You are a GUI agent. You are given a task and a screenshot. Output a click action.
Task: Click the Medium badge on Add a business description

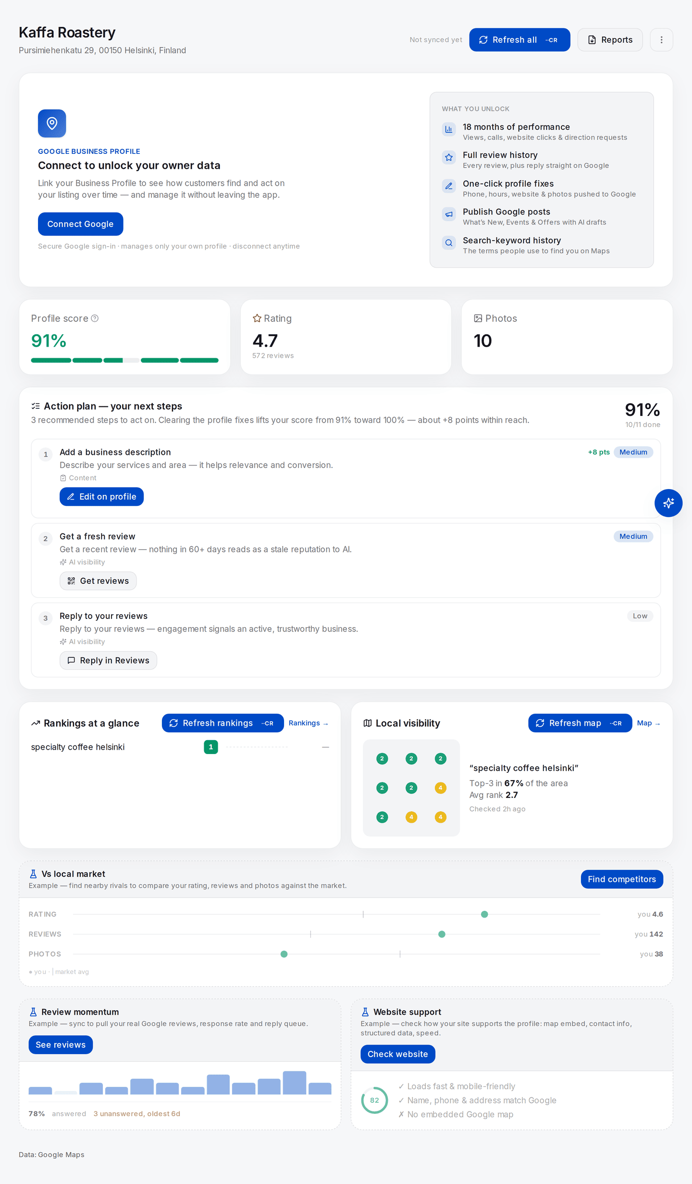[x=633, y=452]
